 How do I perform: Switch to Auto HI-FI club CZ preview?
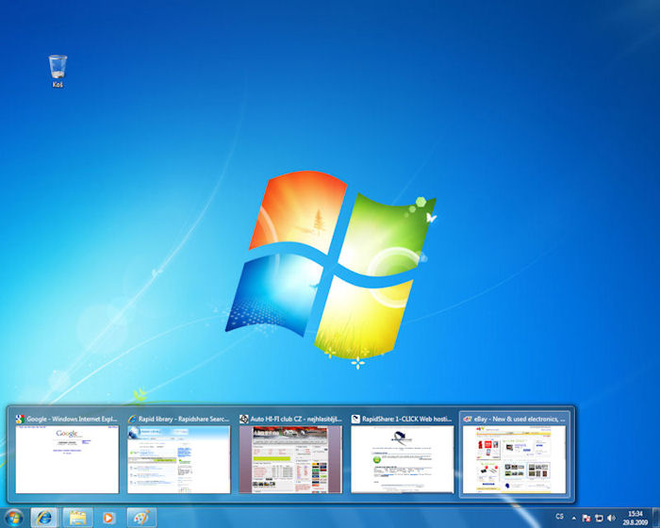[290, 459]
